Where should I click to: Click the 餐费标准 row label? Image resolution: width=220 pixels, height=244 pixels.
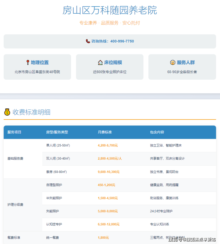[x=14, y=238]
